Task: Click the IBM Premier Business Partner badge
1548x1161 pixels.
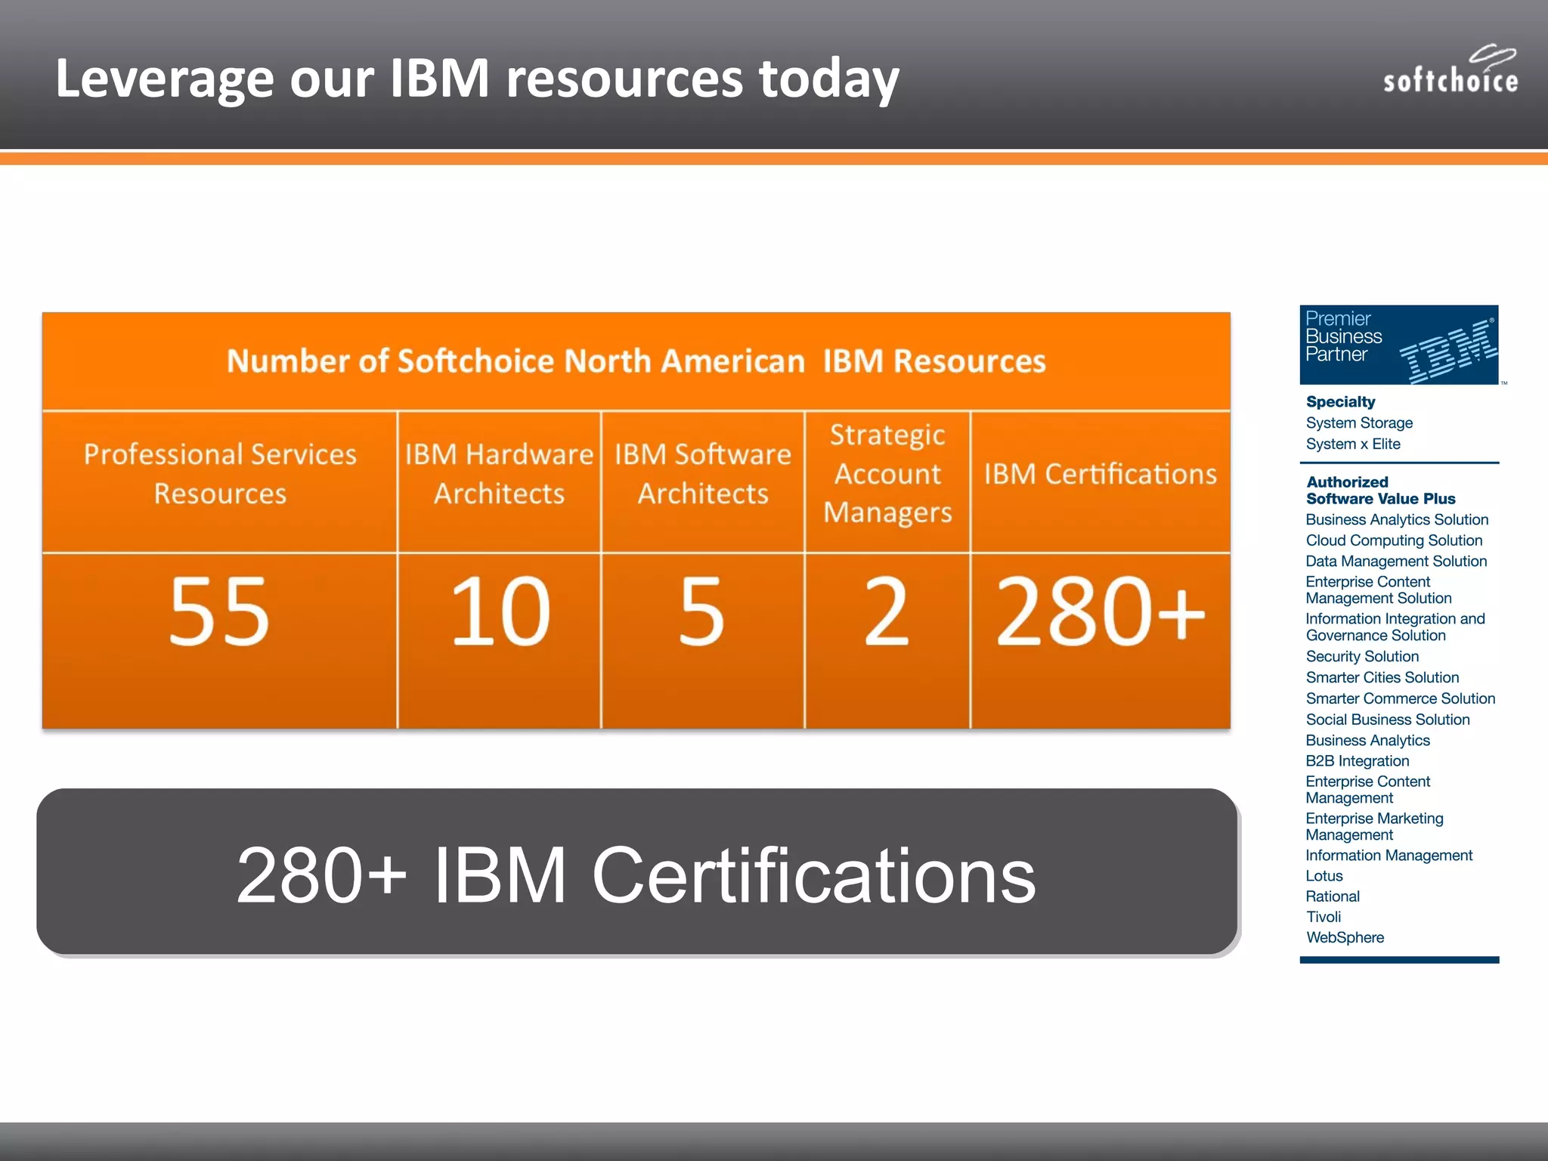Action: (1399, 345)
